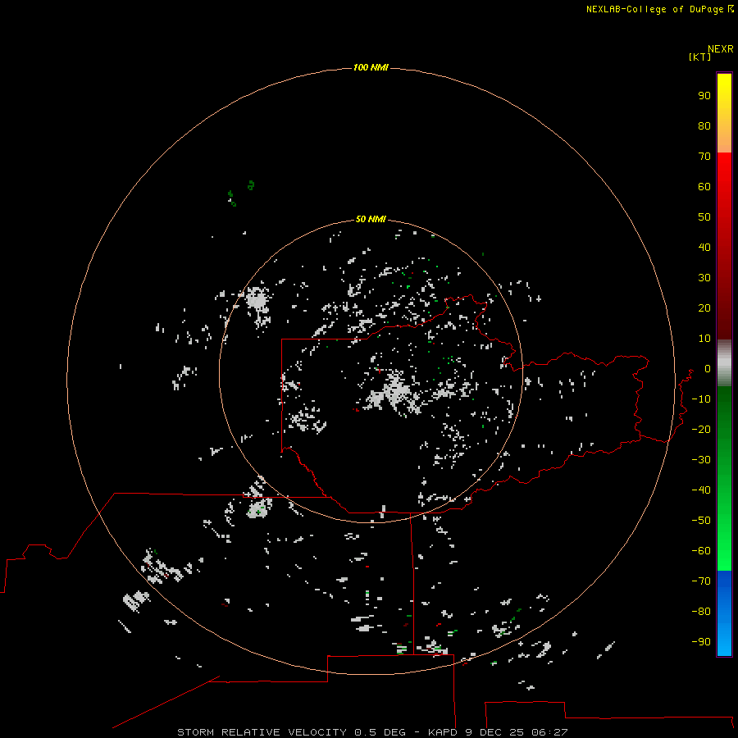Click the -30 value on the velocity scale
The width and height of the screenshot is (738, 738).
click(x=701, y=460)
